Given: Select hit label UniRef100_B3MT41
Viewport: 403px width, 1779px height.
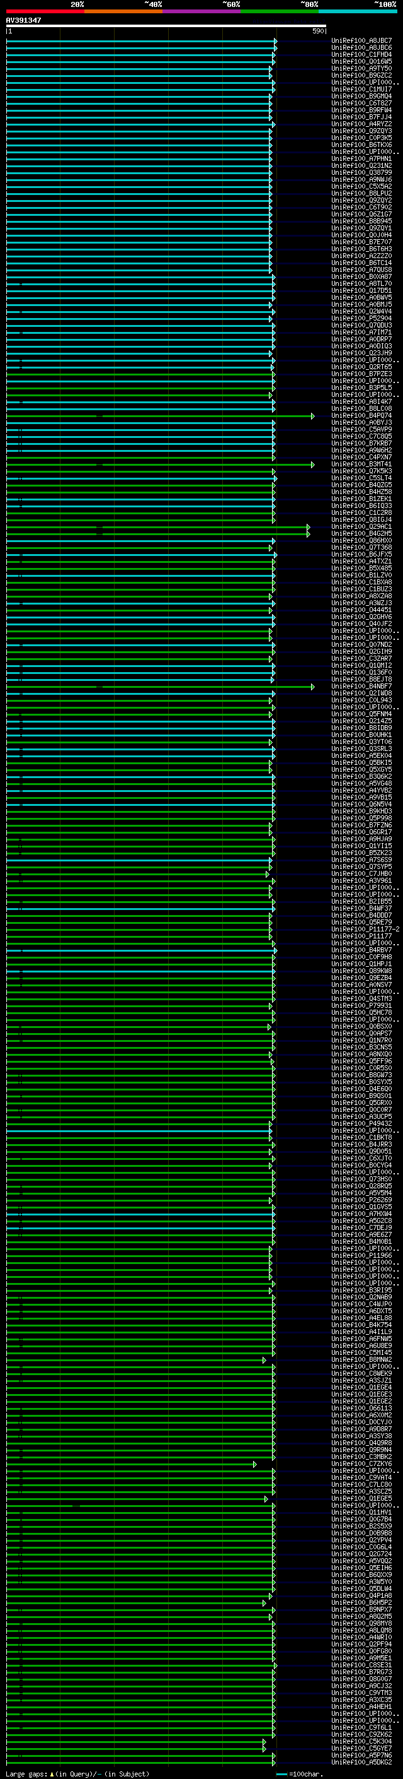Looking at the screenshot, I should click(x=361, y=464).
